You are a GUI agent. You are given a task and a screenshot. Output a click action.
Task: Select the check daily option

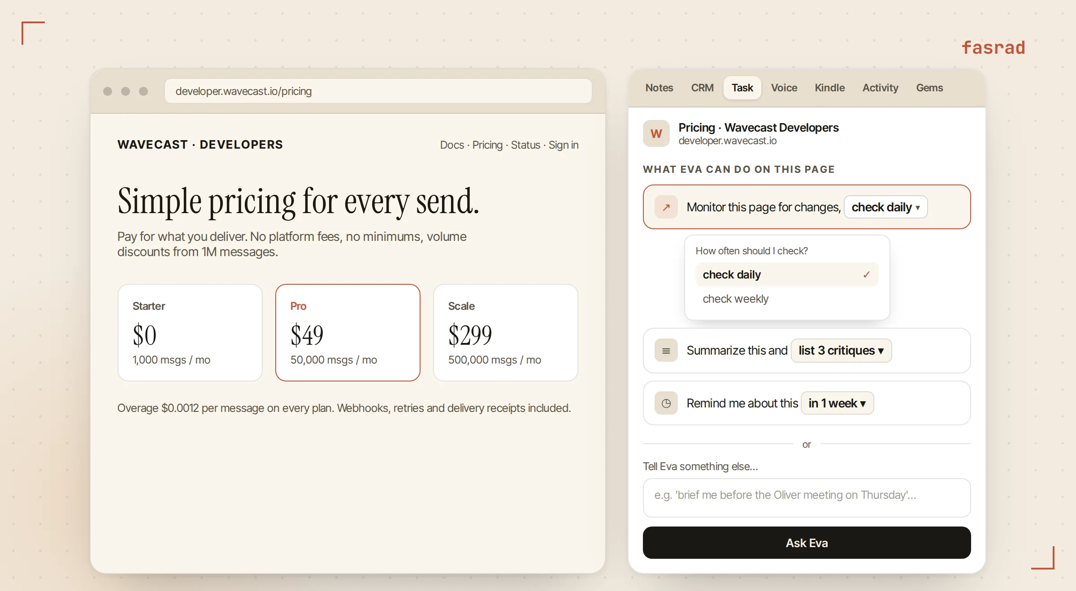[787, 274]
